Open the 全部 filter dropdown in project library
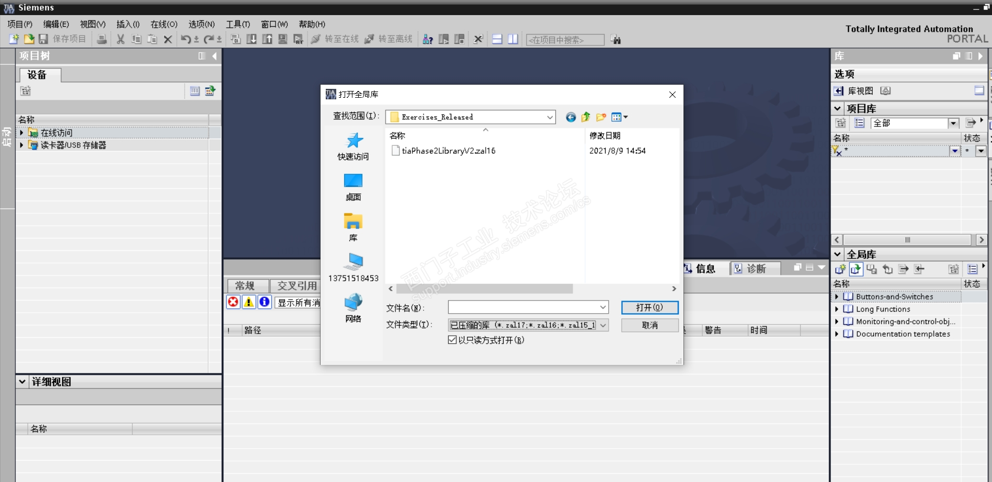The image size is (992, 482). (953, 123)
